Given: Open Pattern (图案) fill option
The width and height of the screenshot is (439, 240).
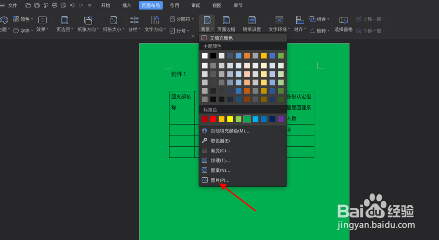Looking at the screenshot, I should click(243, 170).
